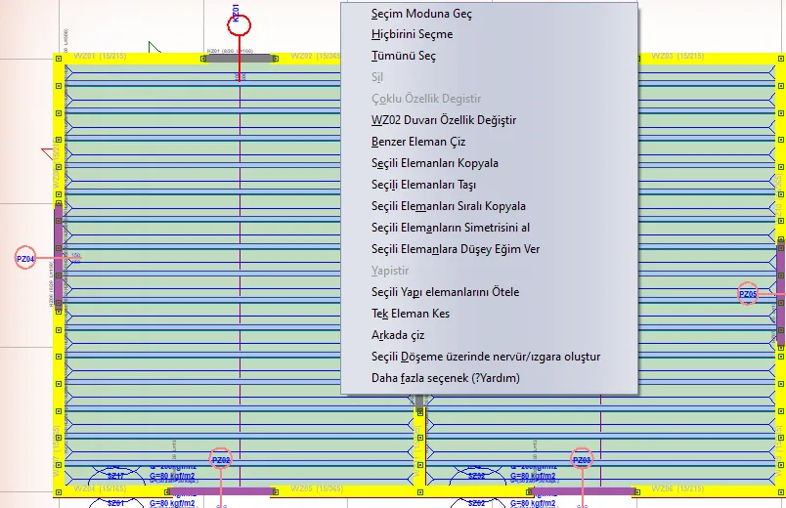Select the WZ01 (15/215) wall label
This screenshot has width=786, height=508.
[x=100, y=56]
